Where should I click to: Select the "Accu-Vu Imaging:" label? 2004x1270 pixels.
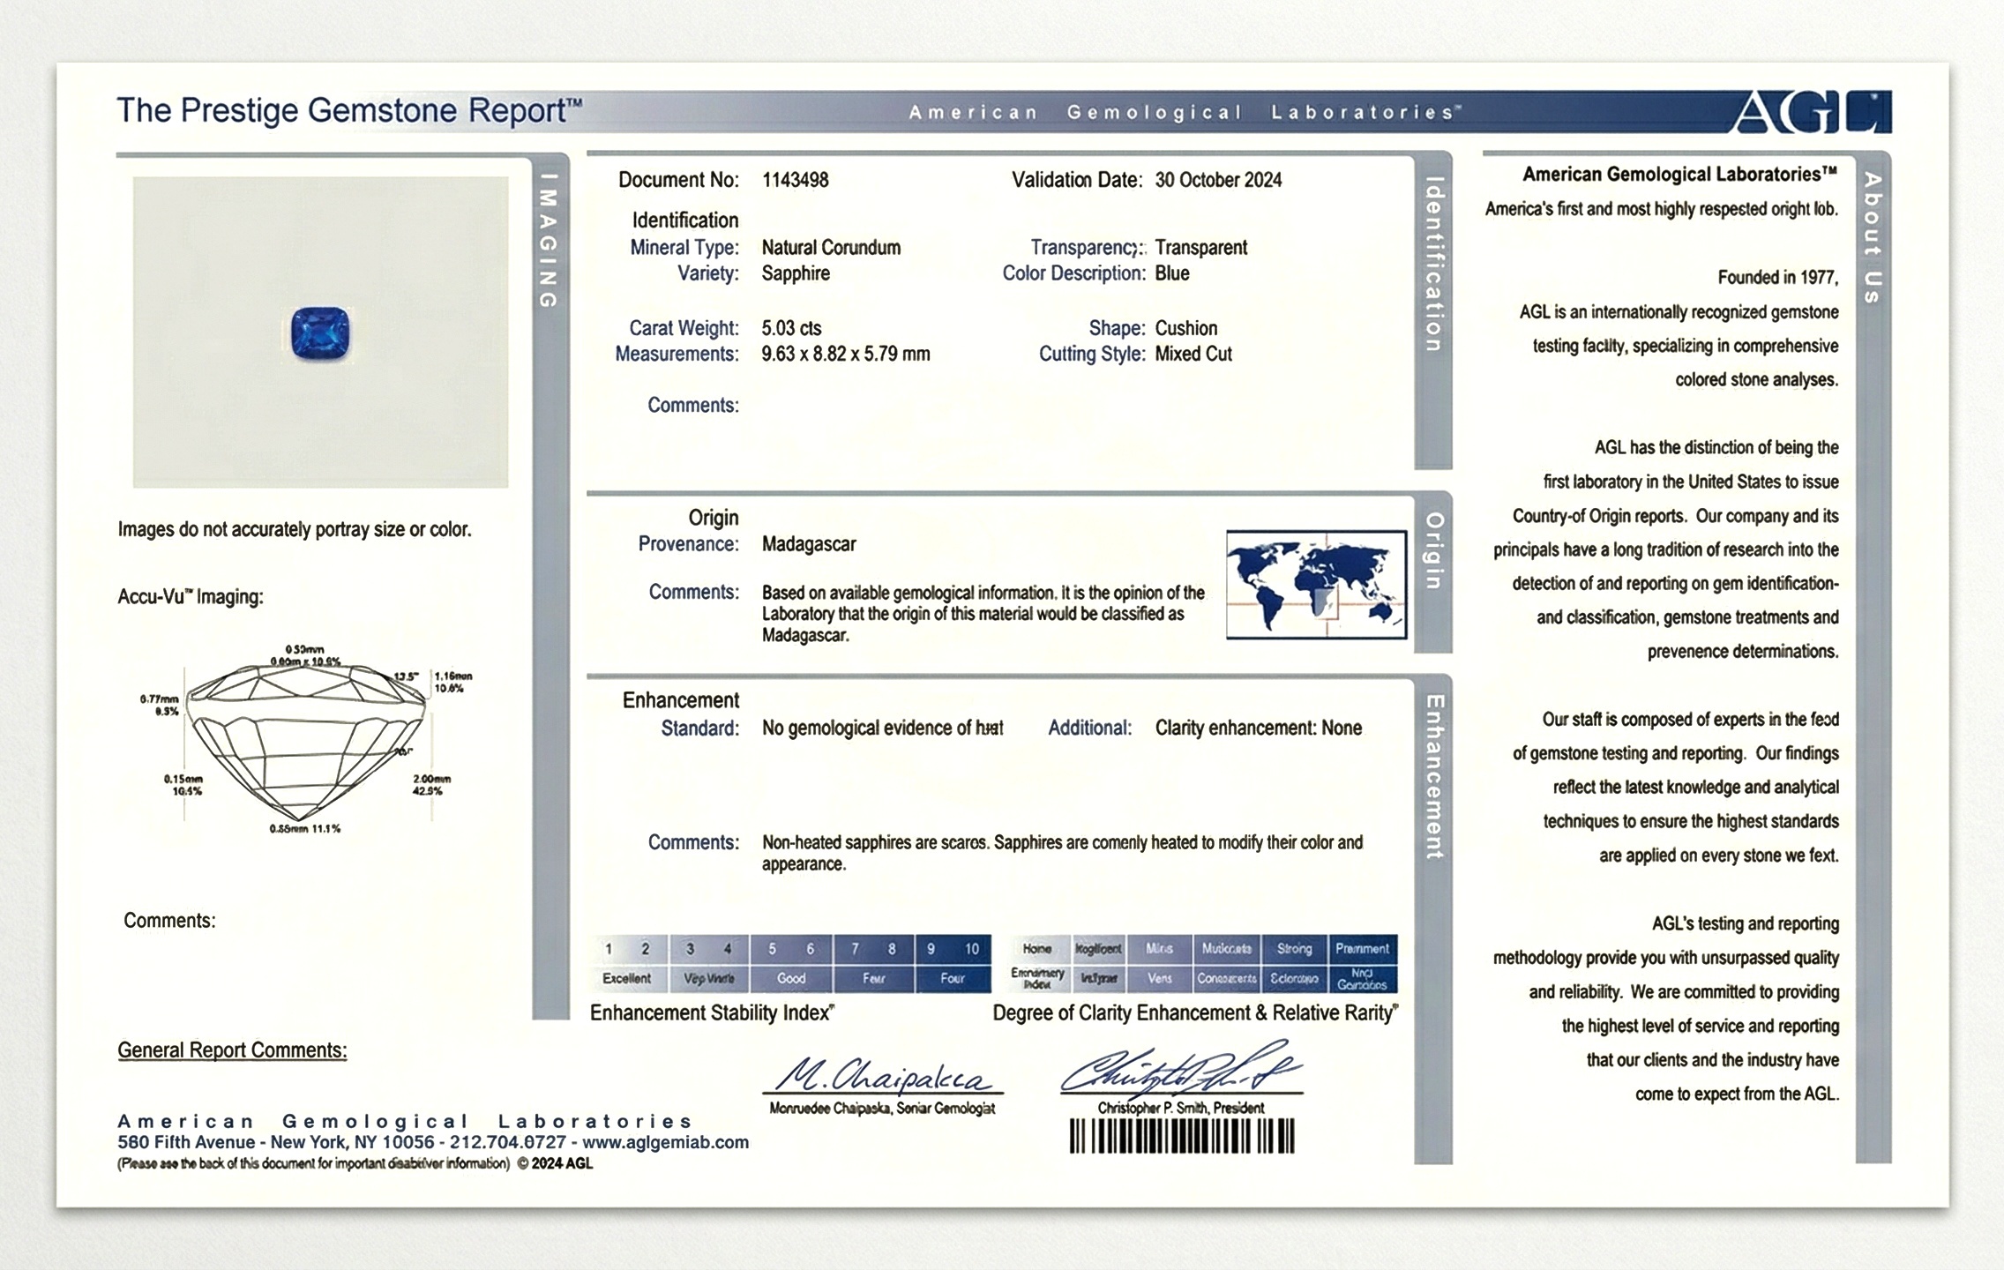pyautogui.click(x=191, y=597)
